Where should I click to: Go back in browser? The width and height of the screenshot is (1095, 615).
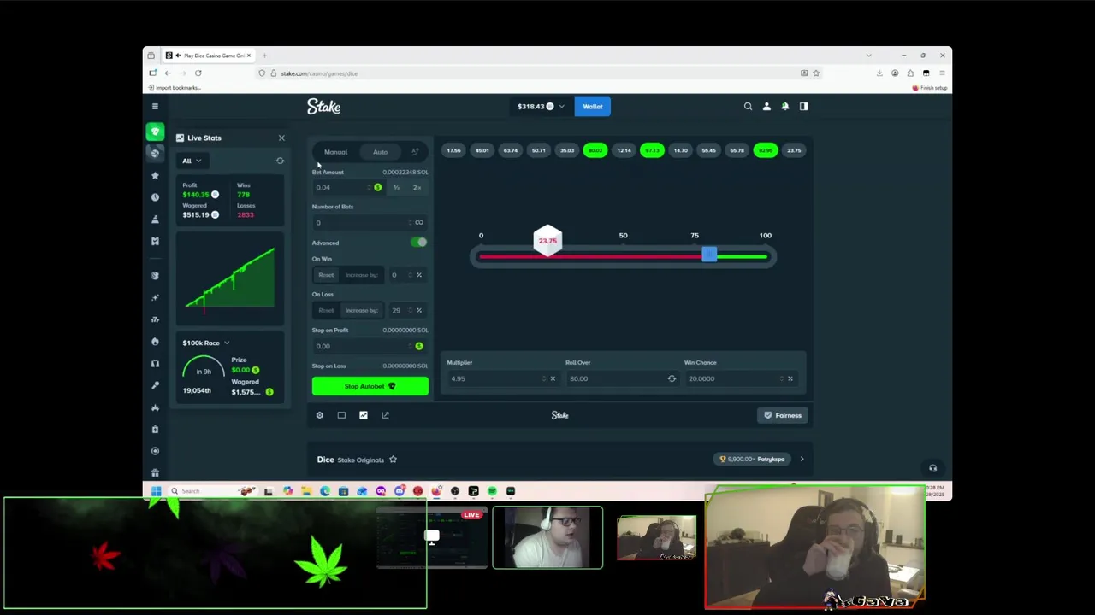(168, 73)
